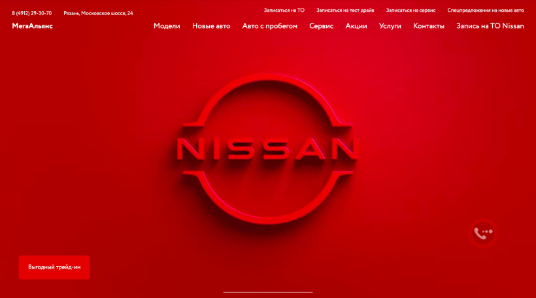The width and height of the screenshot is (536, 298).
Task: Open the Услуги menu item
Action: click(x=390, y=26)
